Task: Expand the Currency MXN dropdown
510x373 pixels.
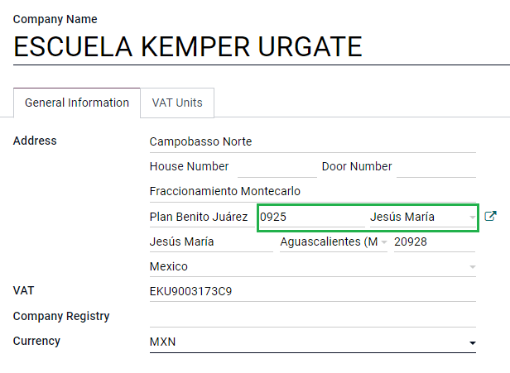Action: pyautogui.click(x=473, y=342)
